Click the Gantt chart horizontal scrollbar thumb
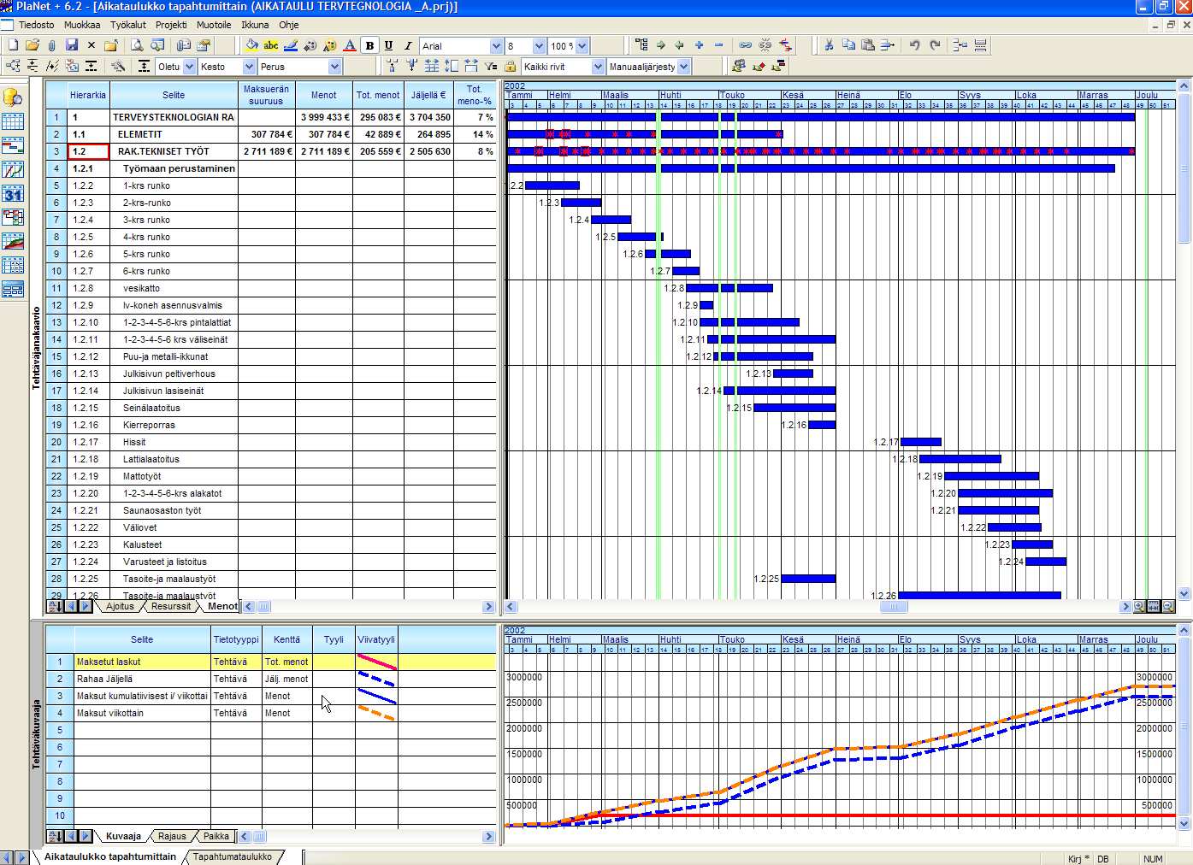Viewport: 1193px width, 865px height. tap(893, 607)
